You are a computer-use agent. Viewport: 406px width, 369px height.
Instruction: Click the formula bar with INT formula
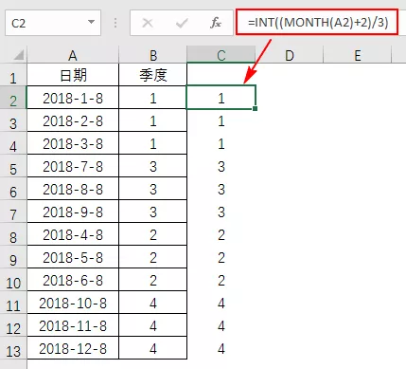point(317,22)
